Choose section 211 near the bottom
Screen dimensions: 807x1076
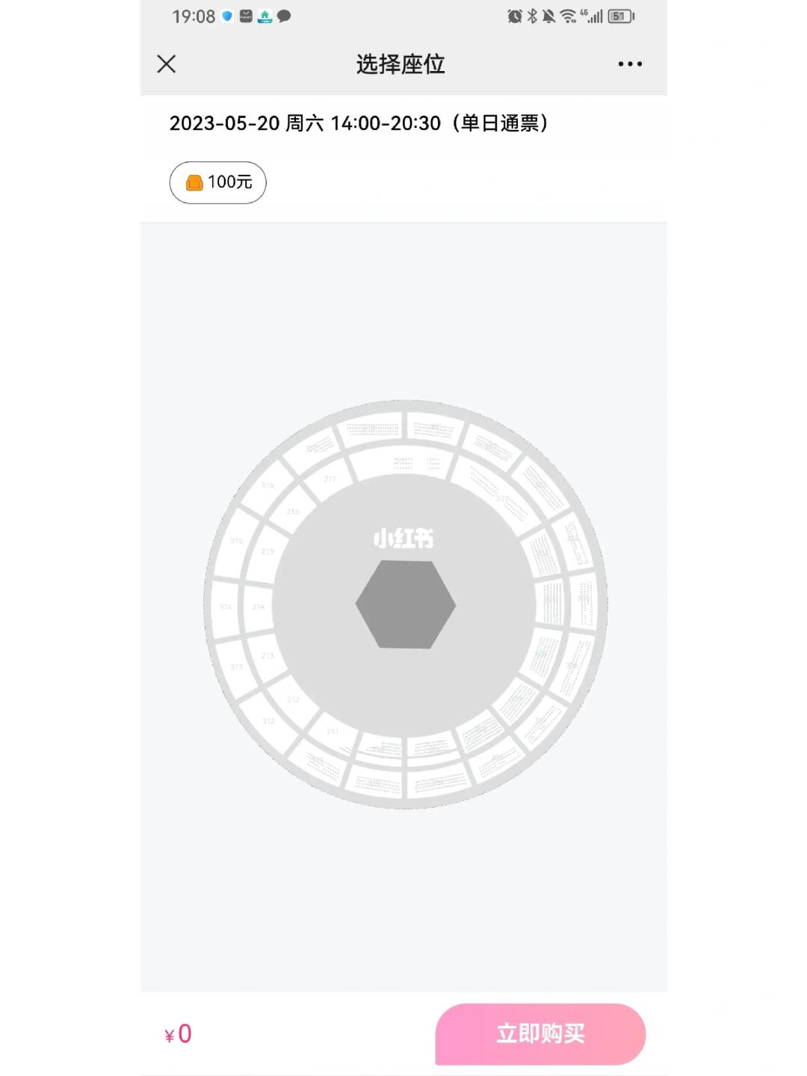pos(333,732)
